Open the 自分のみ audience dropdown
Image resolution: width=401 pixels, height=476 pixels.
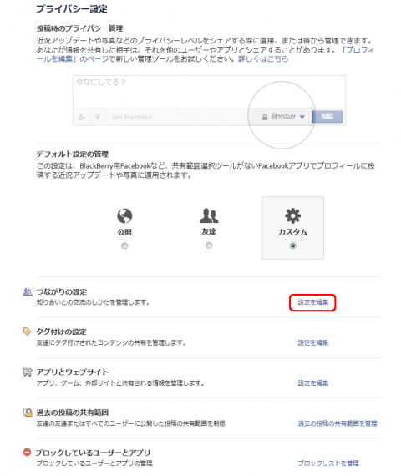[x=283, y=117]
